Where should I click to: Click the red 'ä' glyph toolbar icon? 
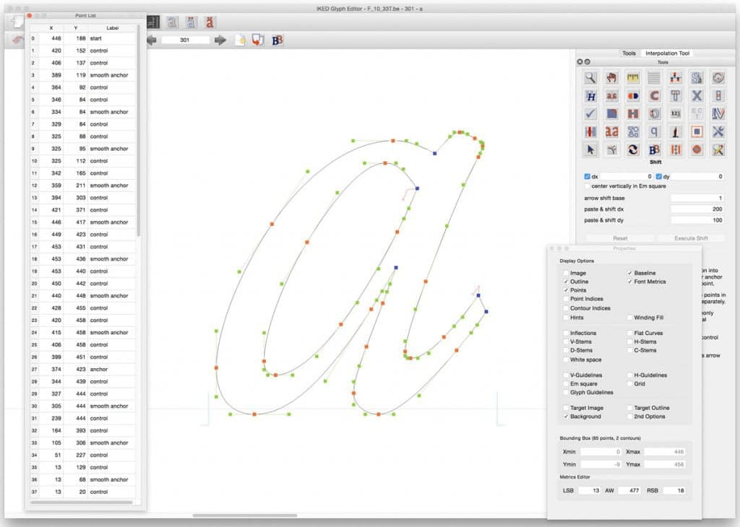point(210,22)
